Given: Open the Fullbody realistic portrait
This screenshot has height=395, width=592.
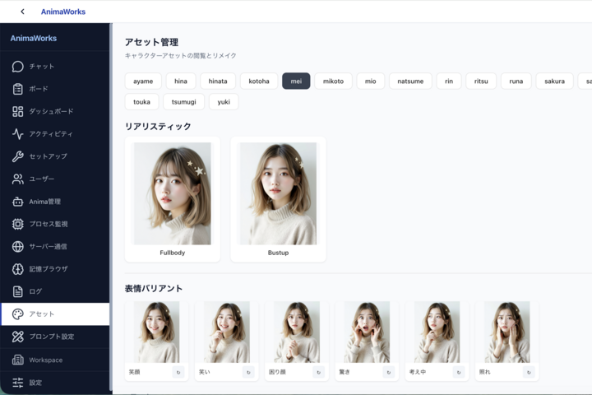Looking at the screenshot, I should coord(173,193).
